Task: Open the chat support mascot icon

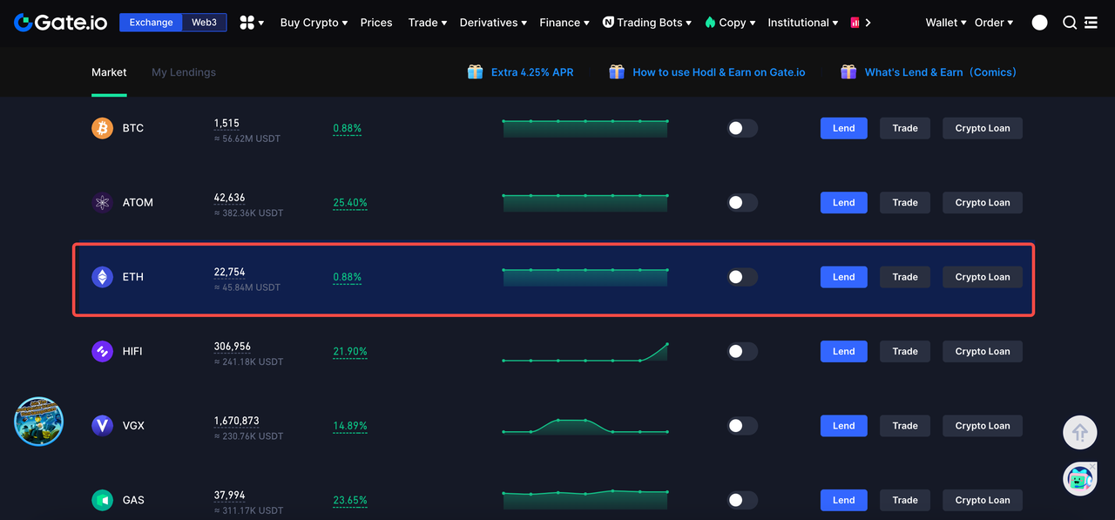Action: tap(1079, 478)
